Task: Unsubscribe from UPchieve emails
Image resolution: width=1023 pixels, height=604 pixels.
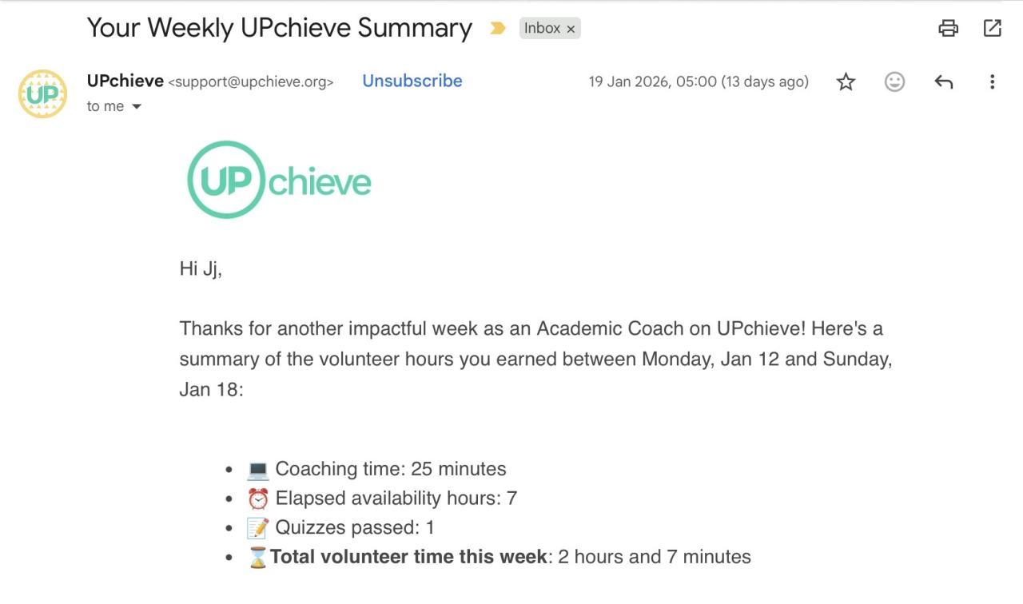Action: (412, 81)
